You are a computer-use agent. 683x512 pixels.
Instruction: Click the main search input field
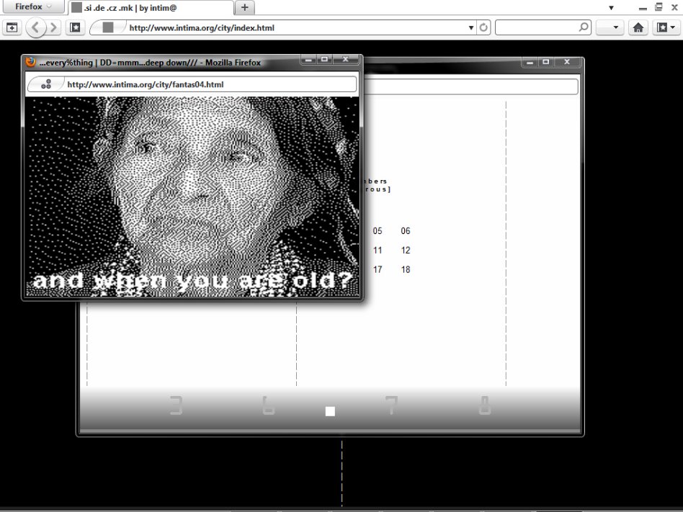pyautogui.click(x=537, y=28)
